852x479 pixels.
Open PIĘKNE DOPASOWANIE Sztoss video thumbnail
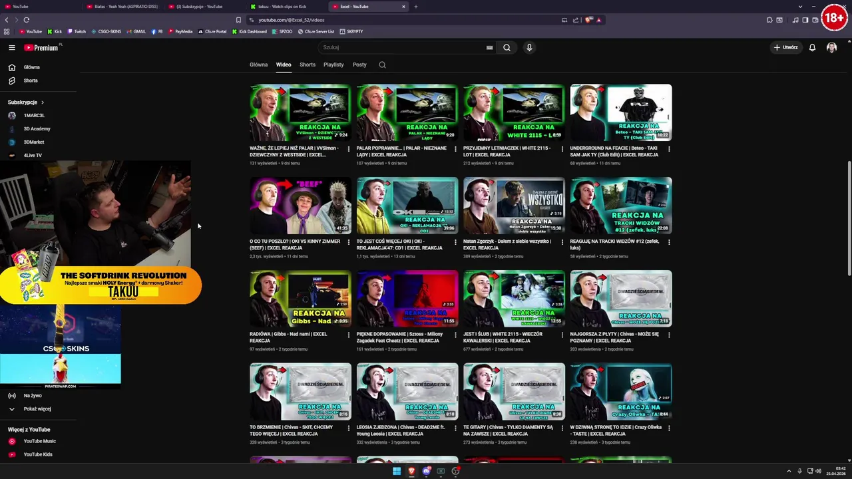click(x=407, y=299)
